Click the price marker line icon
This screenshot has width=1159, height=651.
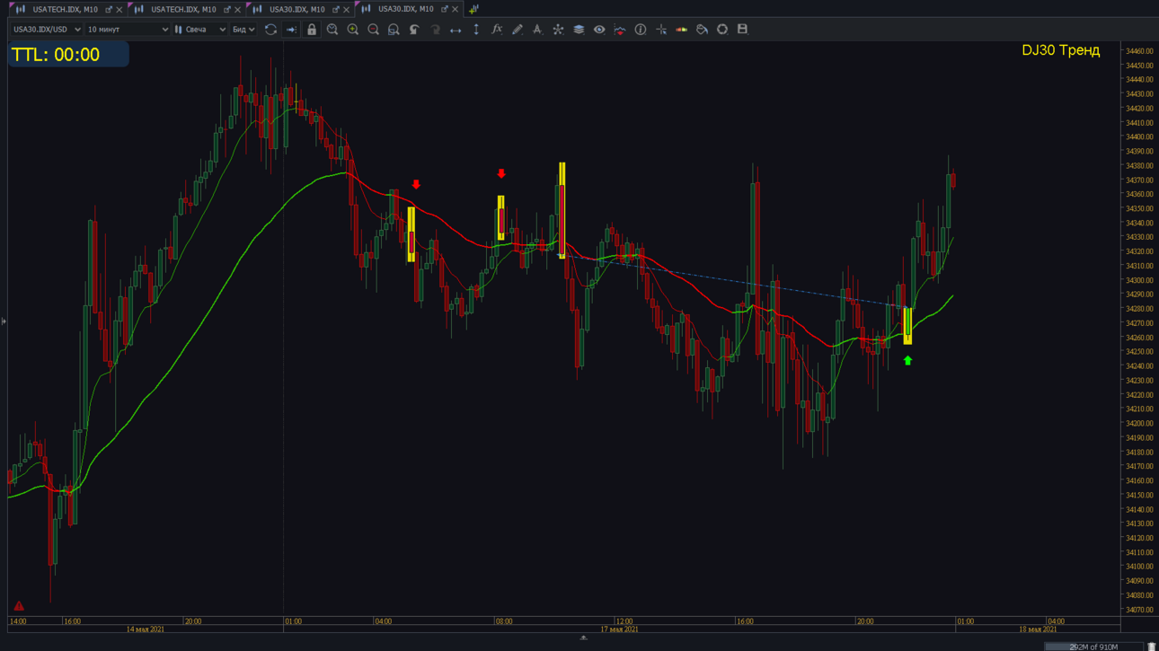(x=620, y=30)
